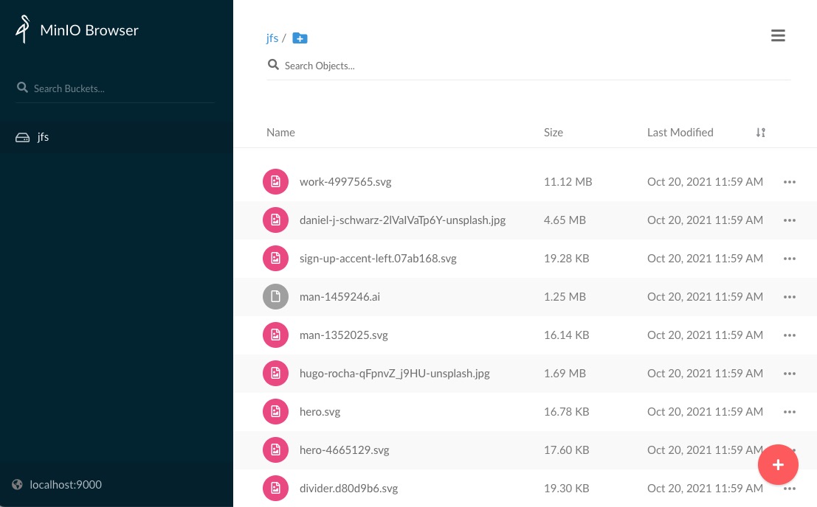Click the magnifier icon in Search Buckets sidebar
Viewport: 817px width, 507px height.
[22, 87]
